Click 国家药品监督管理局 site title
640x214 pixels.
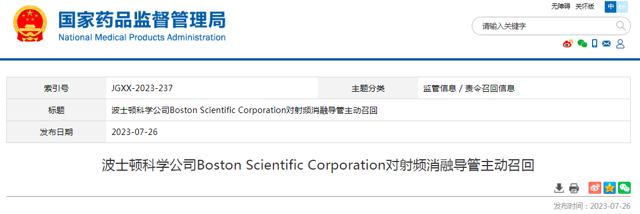pos(142,19)
